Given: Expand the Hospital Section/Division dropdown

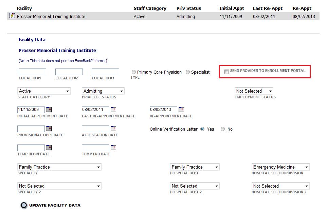Looking at the screenshot, I should coord(280,167).
